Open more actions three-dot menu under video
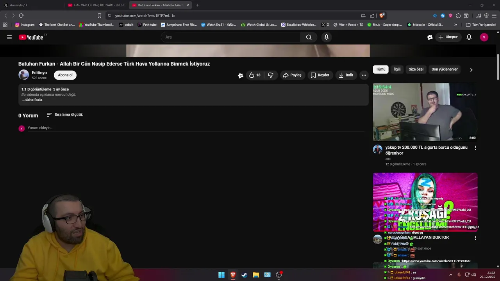 point(364,75)
